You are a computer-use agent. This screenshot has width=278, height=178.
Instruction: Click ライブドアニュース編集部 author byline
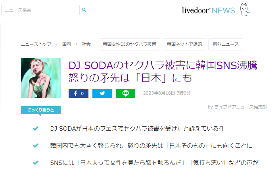(240, 107)
